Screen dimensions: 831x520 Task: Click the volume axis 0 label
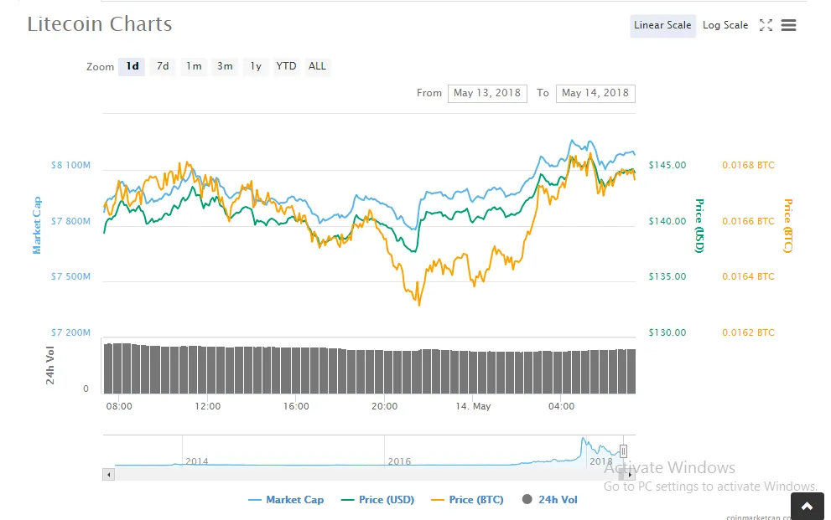tap(86, 389)
